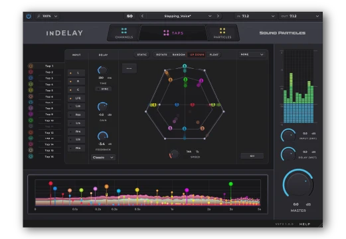Click the DELAY (WET) knob
346x239 pixels.
(x=288, y=154)
